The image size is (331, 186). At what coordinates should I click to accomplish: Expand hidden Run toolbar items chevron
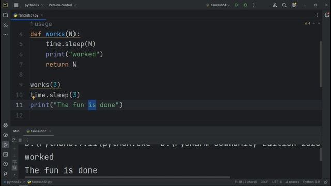click(x=14, y=175)
